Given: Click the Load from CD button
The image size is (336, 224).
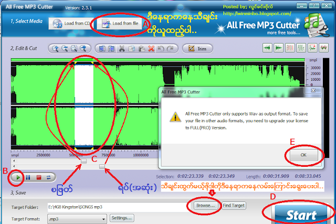Looking at the screenshot, I should point(71,24).
